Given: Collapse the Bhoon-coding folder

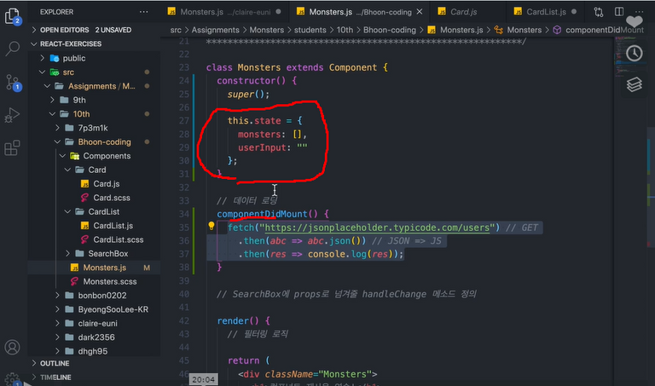Looking at the screenshot, I should 94,142.
